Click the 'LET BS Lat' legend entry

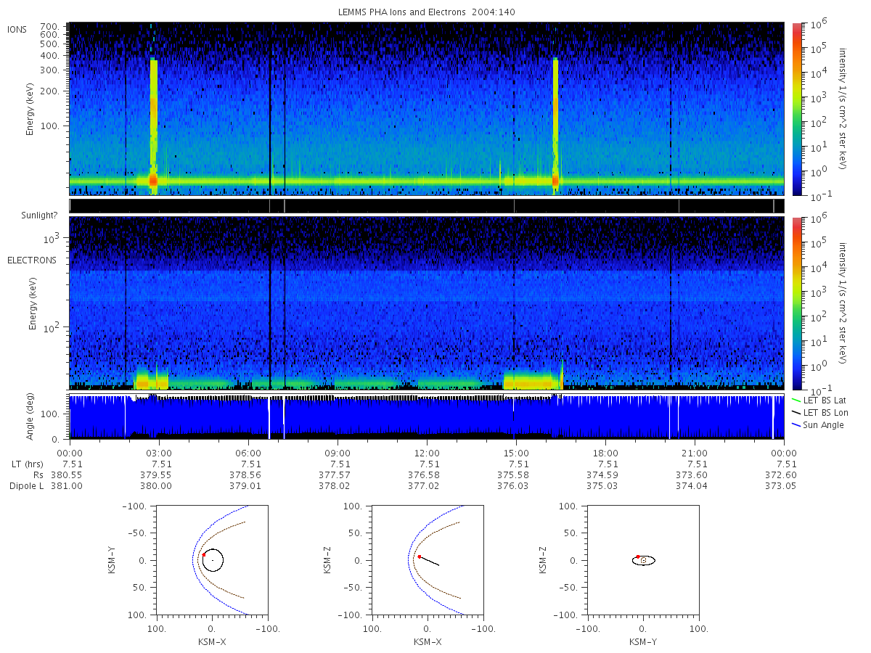[x=819, y=401]
